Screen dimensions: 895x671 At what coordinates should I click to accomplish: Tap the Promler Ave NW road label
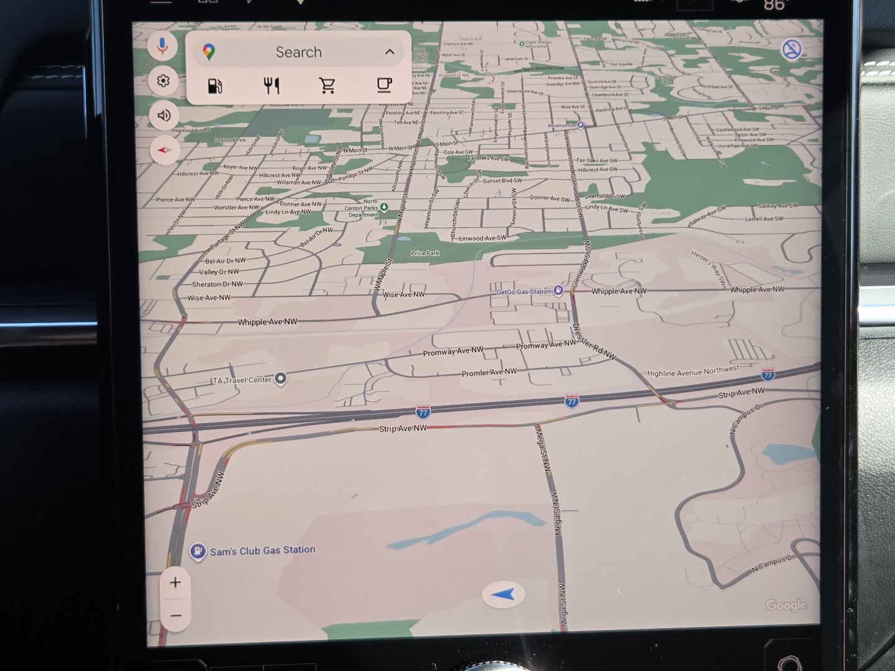tap(489, 373)
